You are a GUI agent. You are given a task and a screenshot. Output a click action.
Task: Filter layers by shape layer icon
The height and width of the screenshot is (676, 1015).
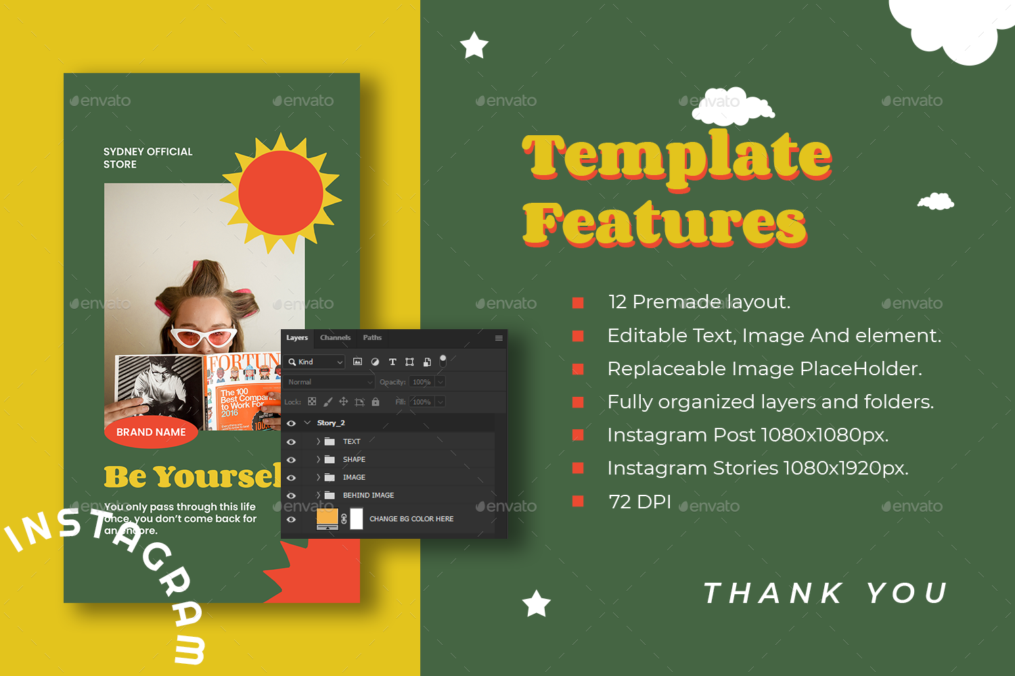pos(409,362)
